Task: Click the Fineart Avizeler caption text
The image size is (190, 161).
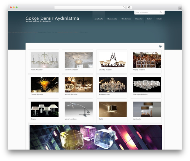Action: (x=37, y=94)
